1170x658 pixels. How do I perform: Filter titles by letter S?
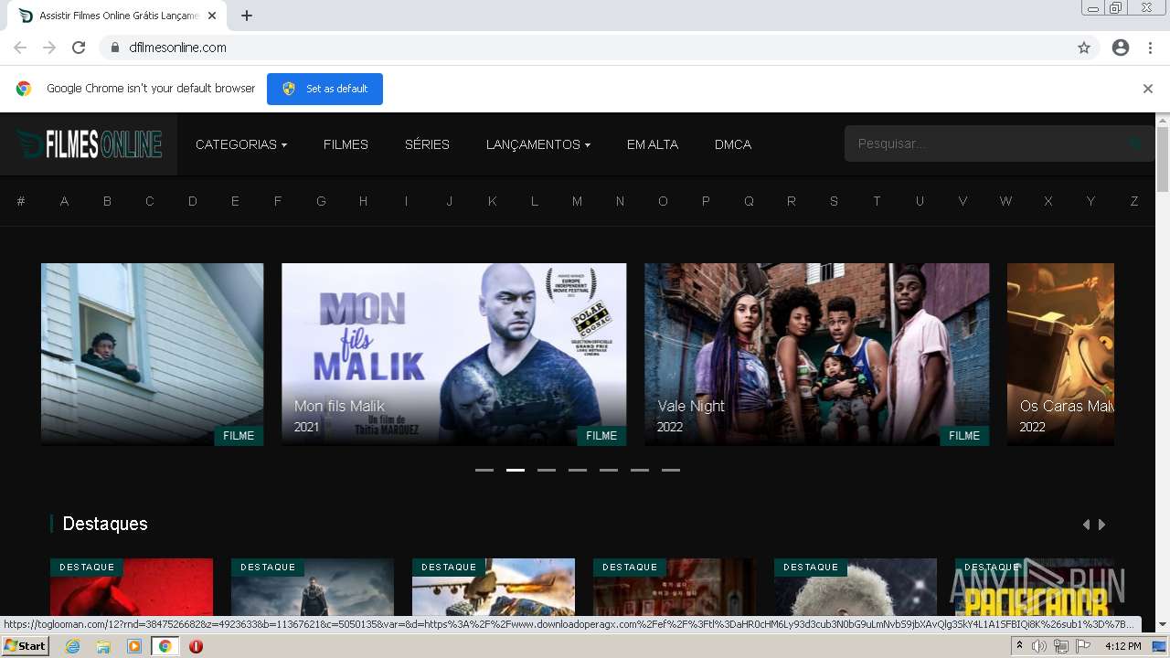pyautogui.click(x=834, y=201)
